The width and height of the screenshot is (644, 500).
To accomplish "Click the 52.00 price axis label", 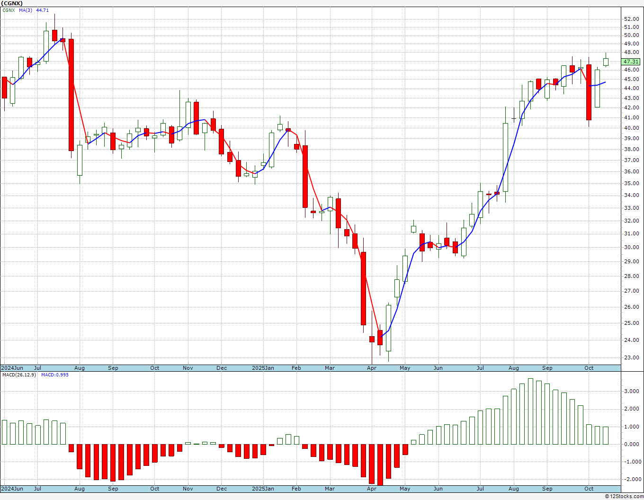I will [632, 19].
